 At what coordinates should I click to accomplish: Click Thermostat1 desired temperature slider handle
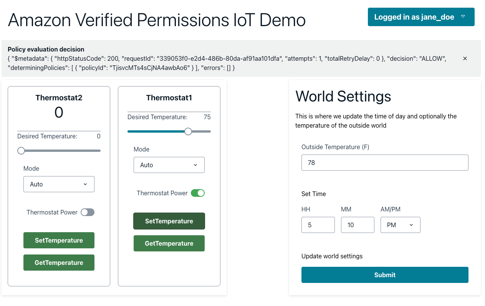188,131
